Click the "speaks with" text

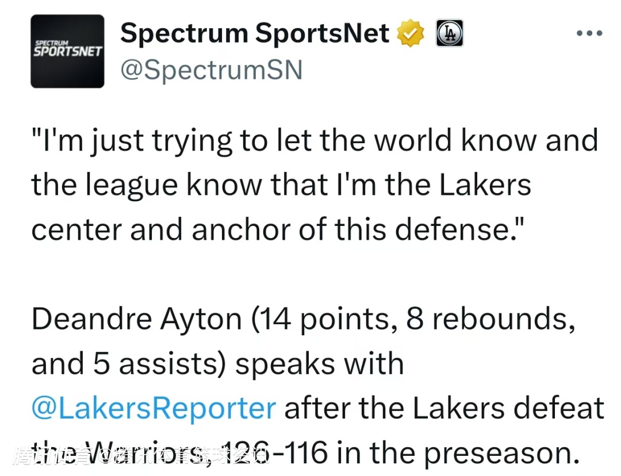click(320, 364)
